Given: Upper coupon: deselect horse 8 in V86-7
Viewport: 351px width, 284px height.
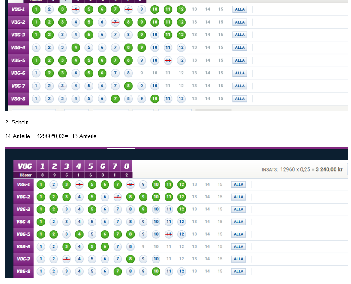Looking at the screenshot, I should [128, 86].
